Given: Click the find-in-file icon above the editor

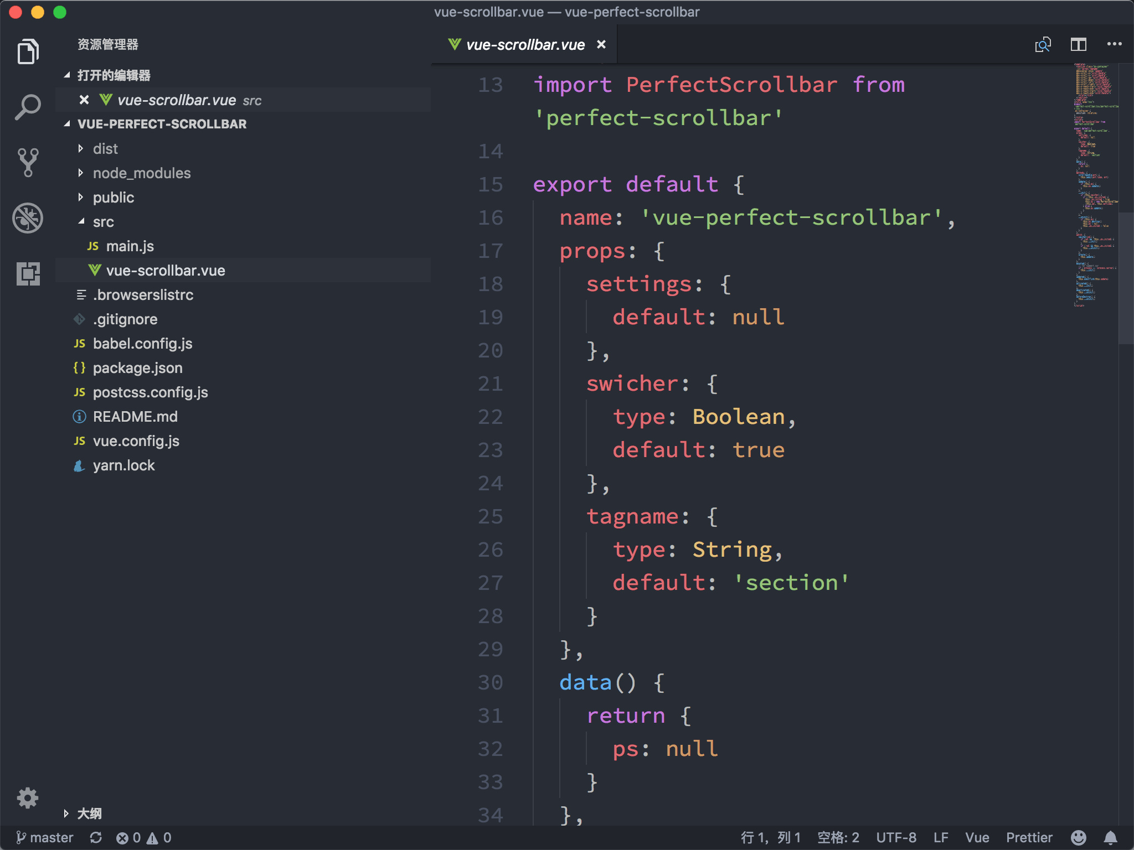Looking at the screenshot, I should pyautogui.click(x=1043, y=44).
